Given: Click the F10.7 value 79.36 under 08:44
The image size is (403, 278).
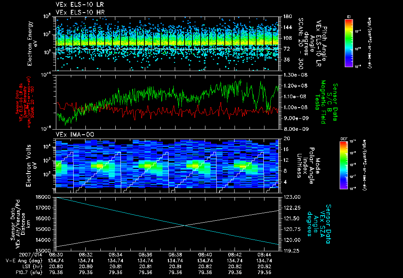Looking at the screenshot, I should coord(264,273).
